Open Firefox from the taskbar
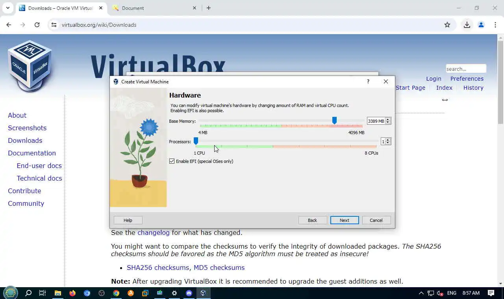Screen dimensions: 504x299 pos(72,293)
